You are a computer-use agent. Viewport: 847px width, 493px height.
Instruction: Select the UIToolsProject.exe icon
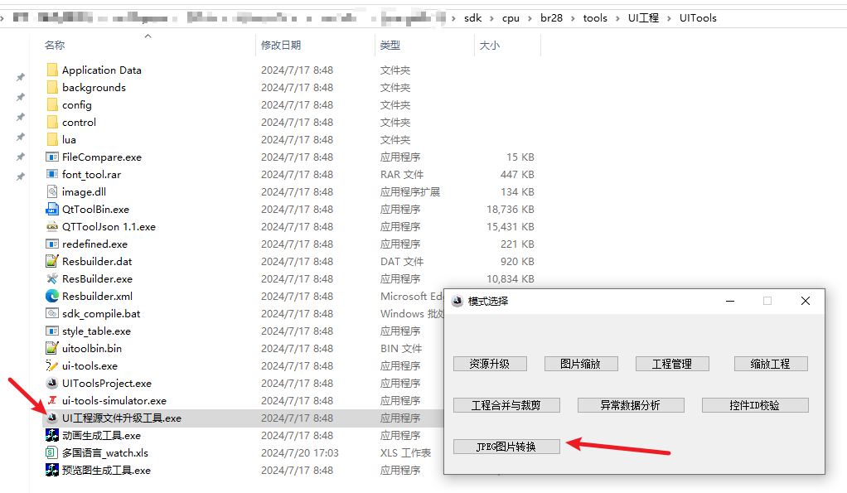tap(52, 384)
